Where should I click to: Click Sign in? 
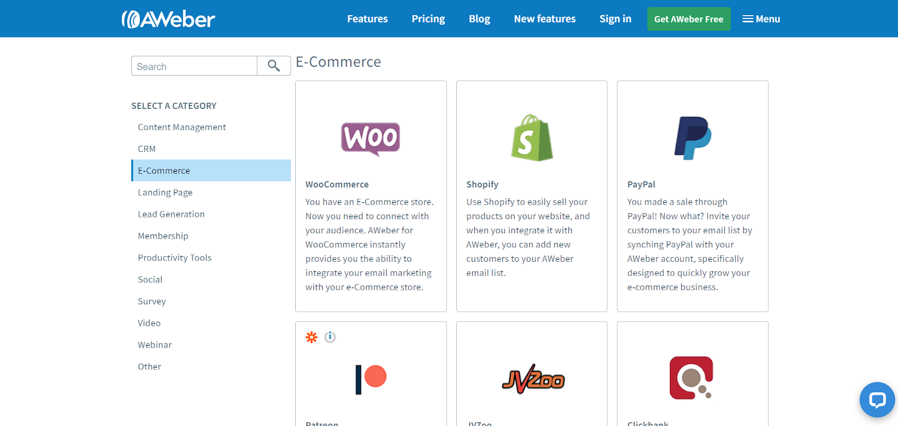click(x=615, y=19)
